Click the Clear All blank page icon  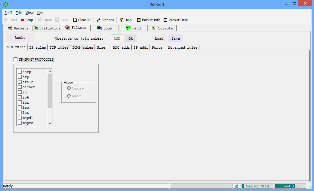click(75, 20)
